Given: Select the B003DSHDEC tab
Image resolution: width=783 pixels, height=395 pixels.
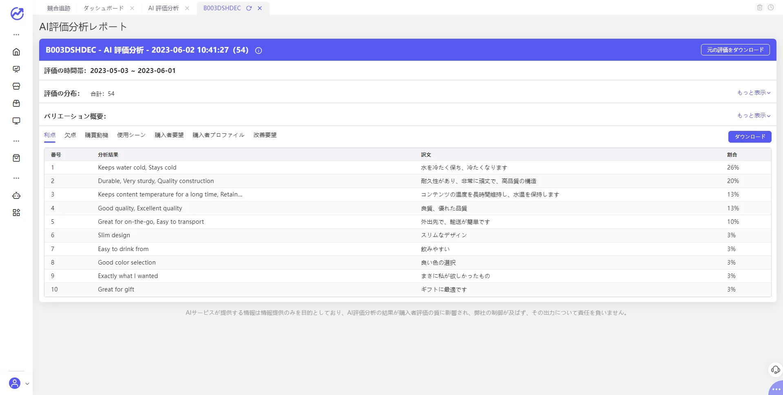Looking at the screenshot, I should pyautogui.click(x=222, y=8).
